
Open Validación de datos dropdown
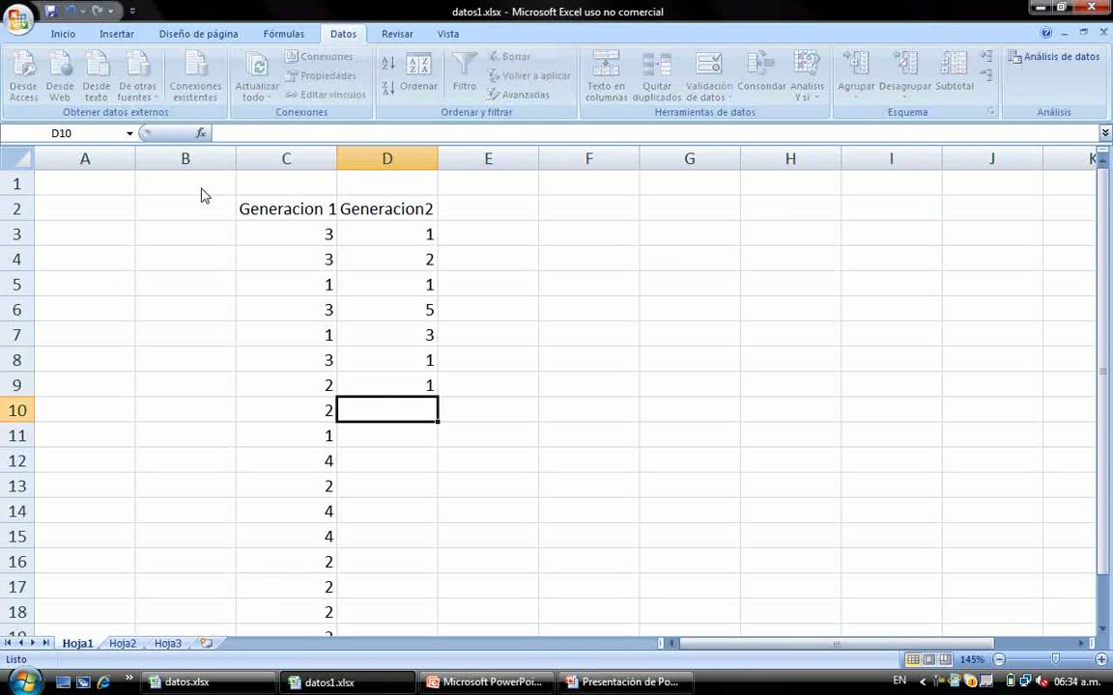point(708,75)
